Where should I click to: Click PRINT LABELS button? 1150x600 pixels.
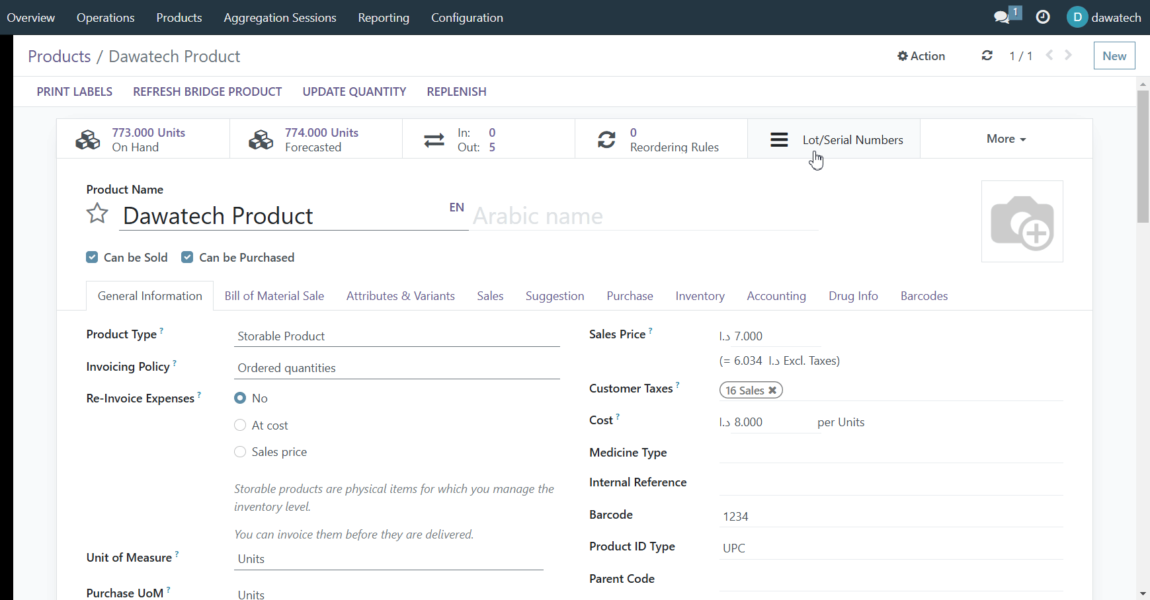75,92
